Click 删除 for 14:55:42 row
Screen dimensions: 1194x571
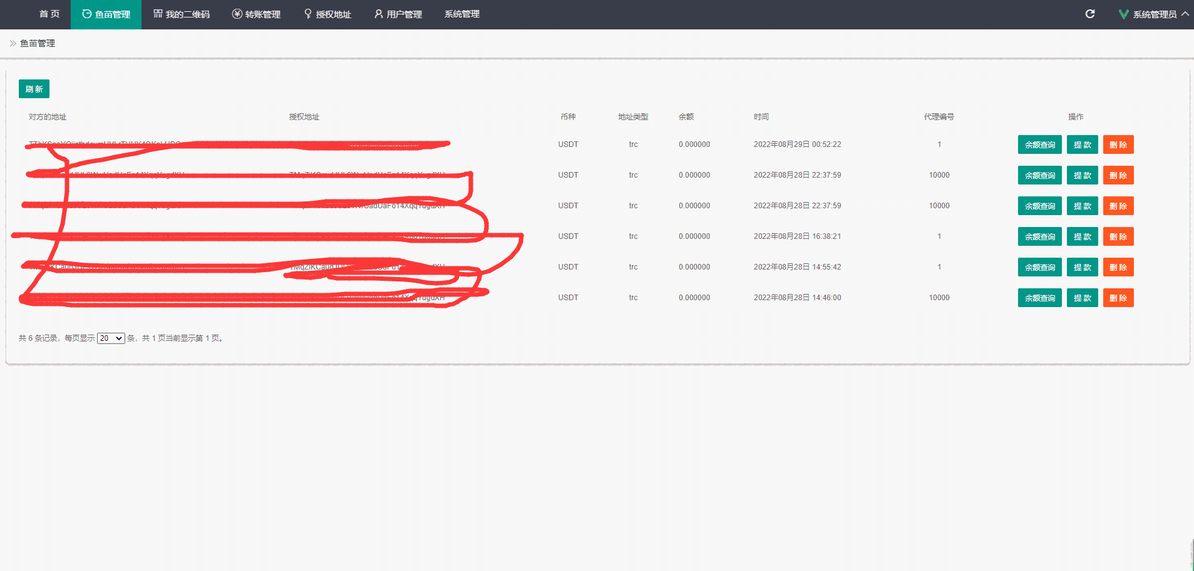pyautogui.click(x=1118, y=267)
